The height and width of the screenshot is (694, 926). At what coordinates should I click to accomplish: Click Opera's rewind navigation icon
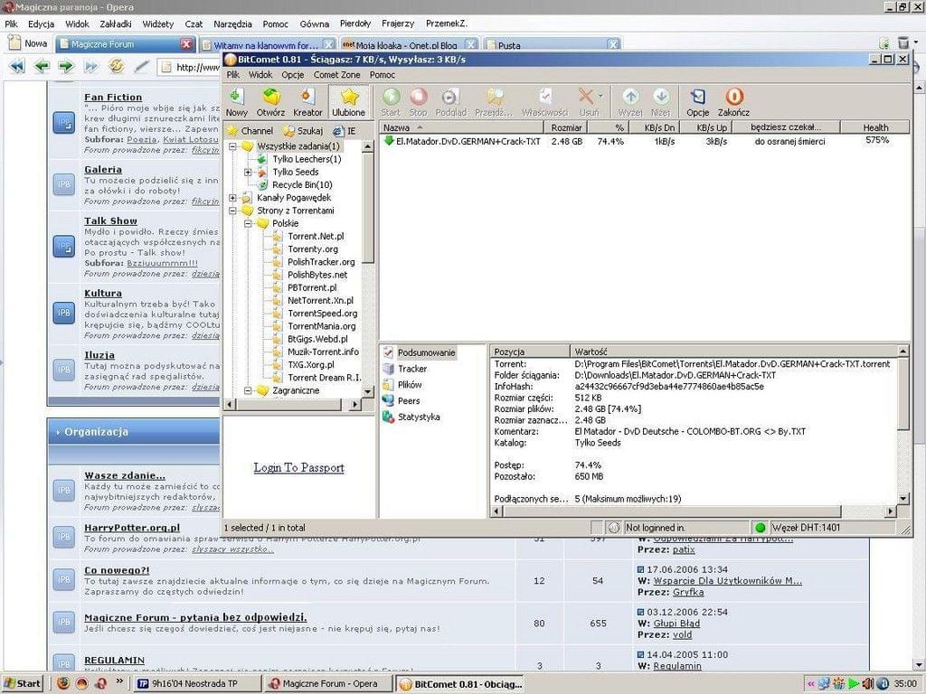[17, 66]
